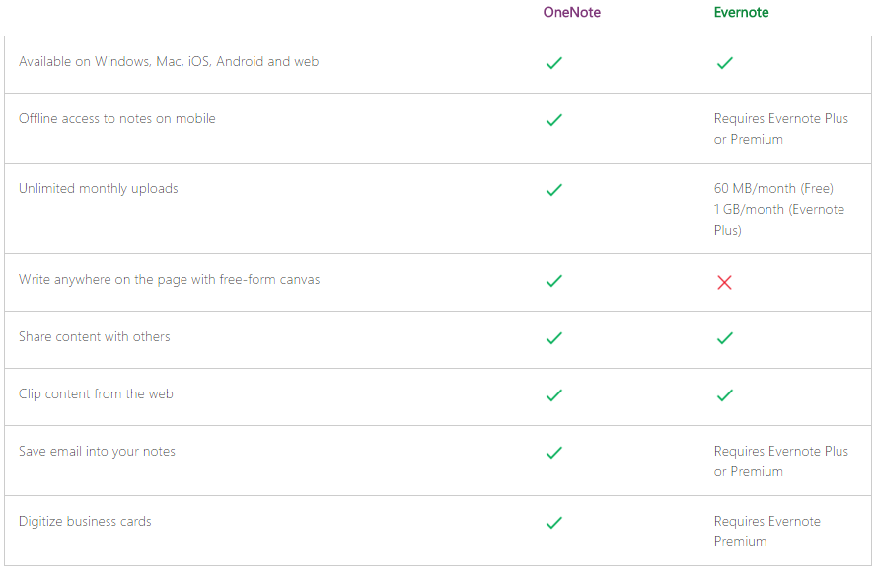This screenshot has width=876, height=570.
Task: Select the Evernote column header
Action: click(x=742, y=12)
